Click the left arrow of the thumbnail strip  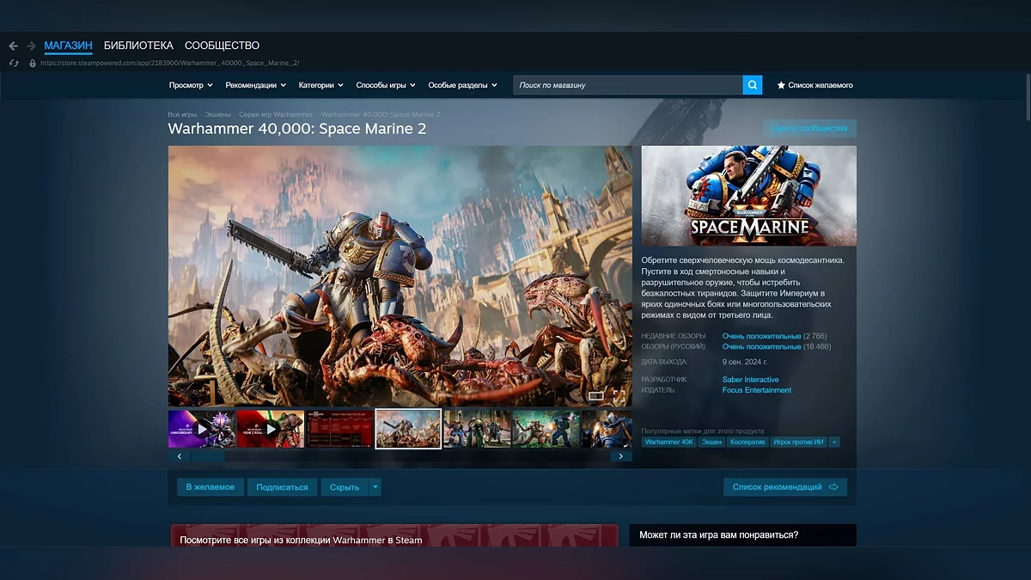[x=179, y=456]
